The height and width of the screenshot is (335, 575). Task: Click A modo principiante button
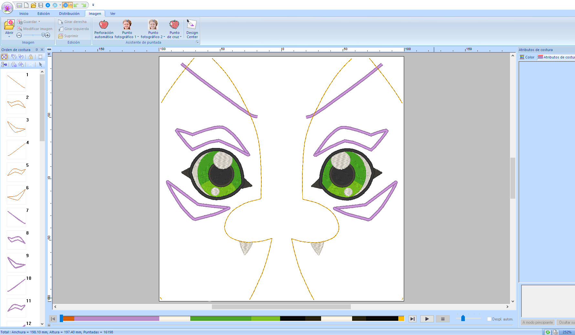pyautogui.click(x=538, y=322)
